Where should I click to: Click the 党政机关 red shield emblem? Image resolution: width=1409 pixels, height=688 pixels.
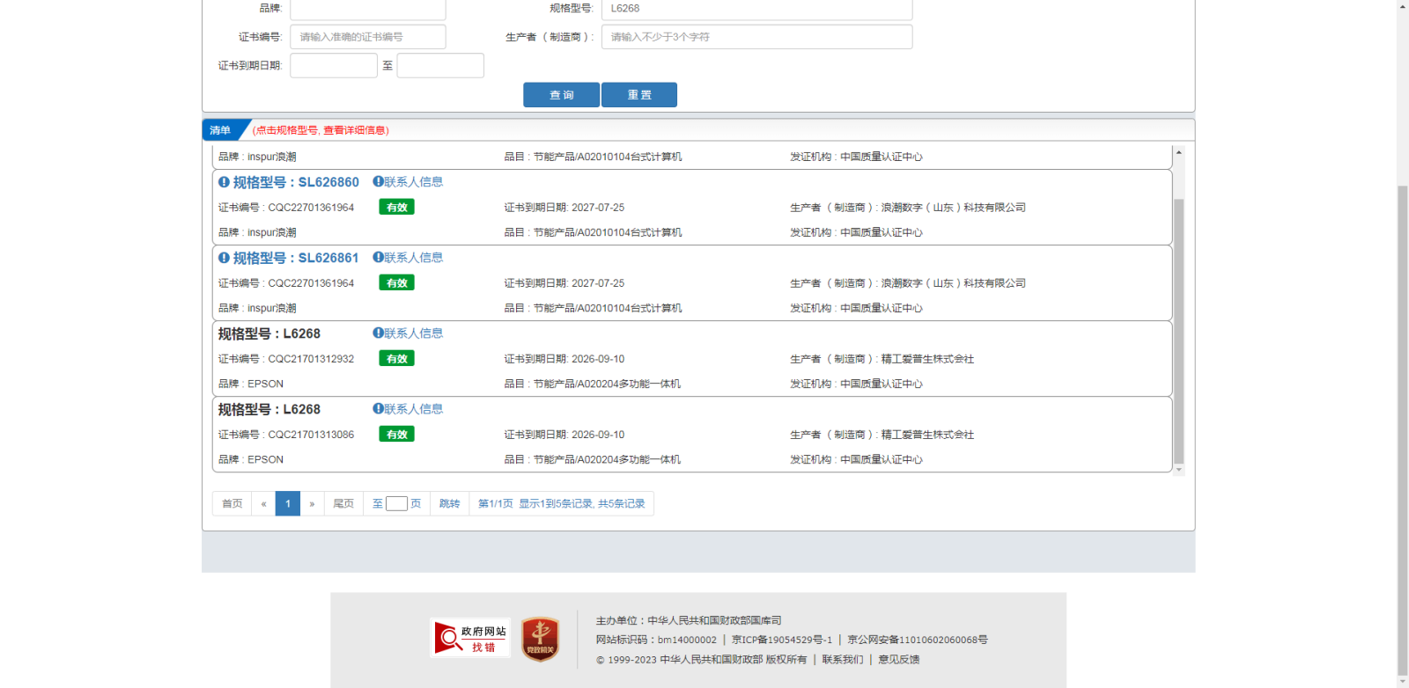click(x=540, y=639)
